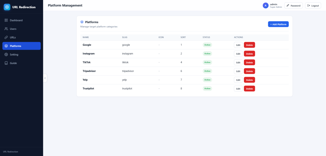This screenshot has width=326, height=156.
Task: Click 'Manage target platform categories' subtitle
Action: click(99, 27)
